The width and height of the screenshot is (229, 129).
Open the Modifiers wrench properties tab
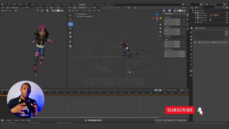point(191,58)
